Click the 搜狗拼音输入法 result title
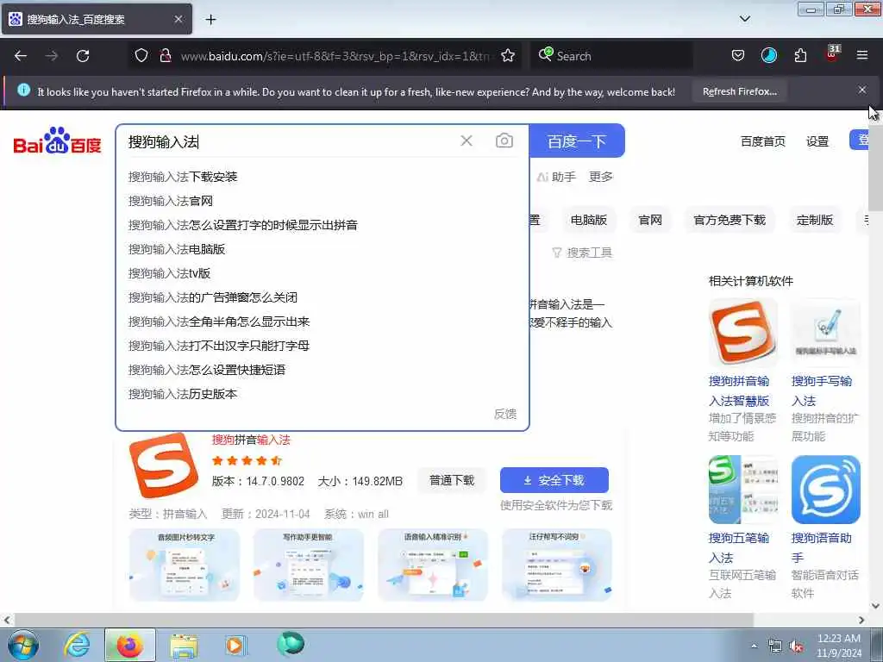This screenshot has height=662, width=883. click(x=251, y=440)
